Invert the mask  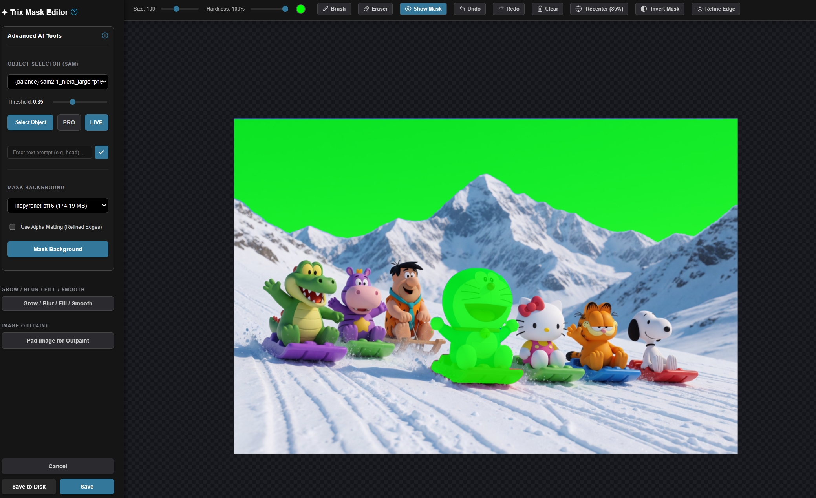click(x=660, y=9)
